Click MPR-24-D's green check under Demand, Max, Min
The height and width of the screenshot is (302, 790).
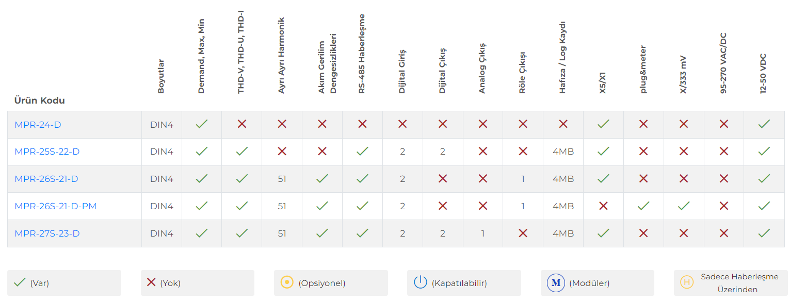pyautogui.click(x=202, y=124)
